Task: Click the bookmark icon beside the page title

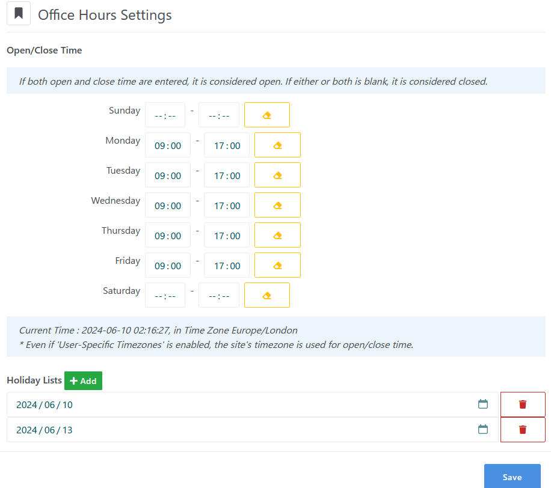Action: 18,13
